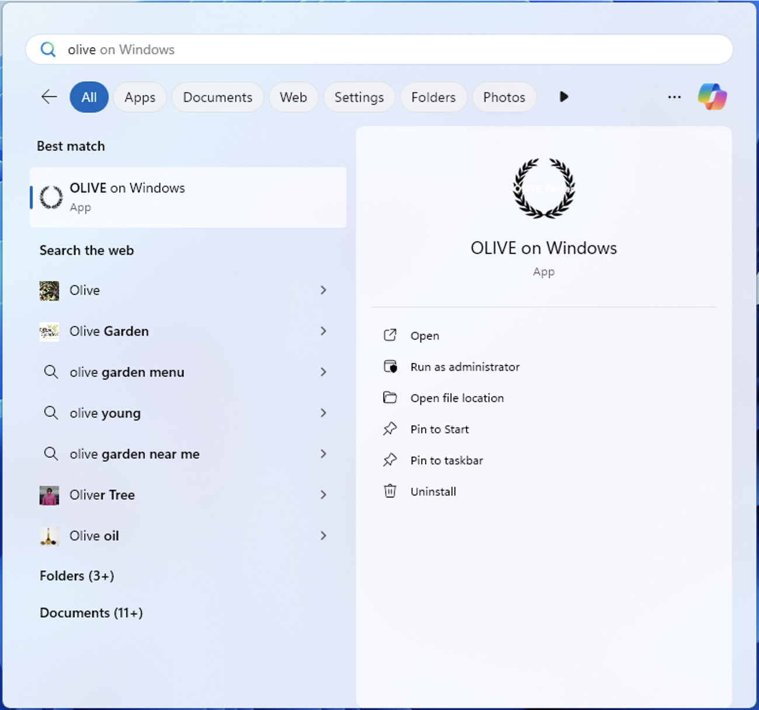This screenshot has height=710, width=759.
Task: Open the Documents search filter
Action: (217, 97)
